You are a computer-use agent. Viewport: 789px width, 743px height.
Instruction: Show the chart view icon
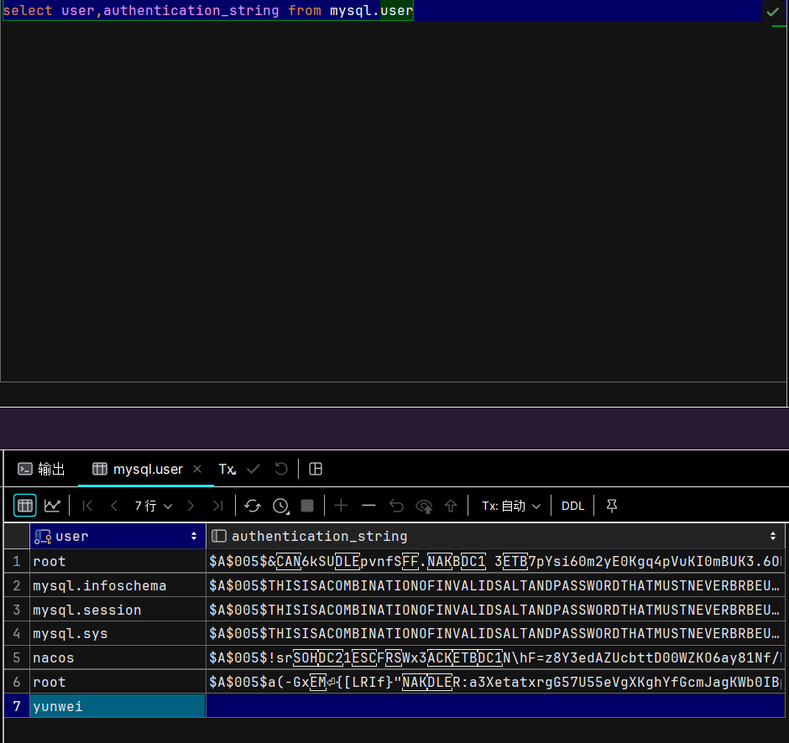52,505
